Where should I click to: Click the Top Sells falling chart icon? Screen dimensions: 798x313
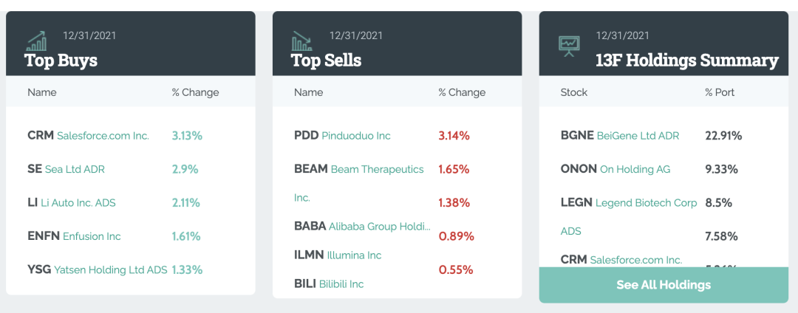[x=302, y=41]
